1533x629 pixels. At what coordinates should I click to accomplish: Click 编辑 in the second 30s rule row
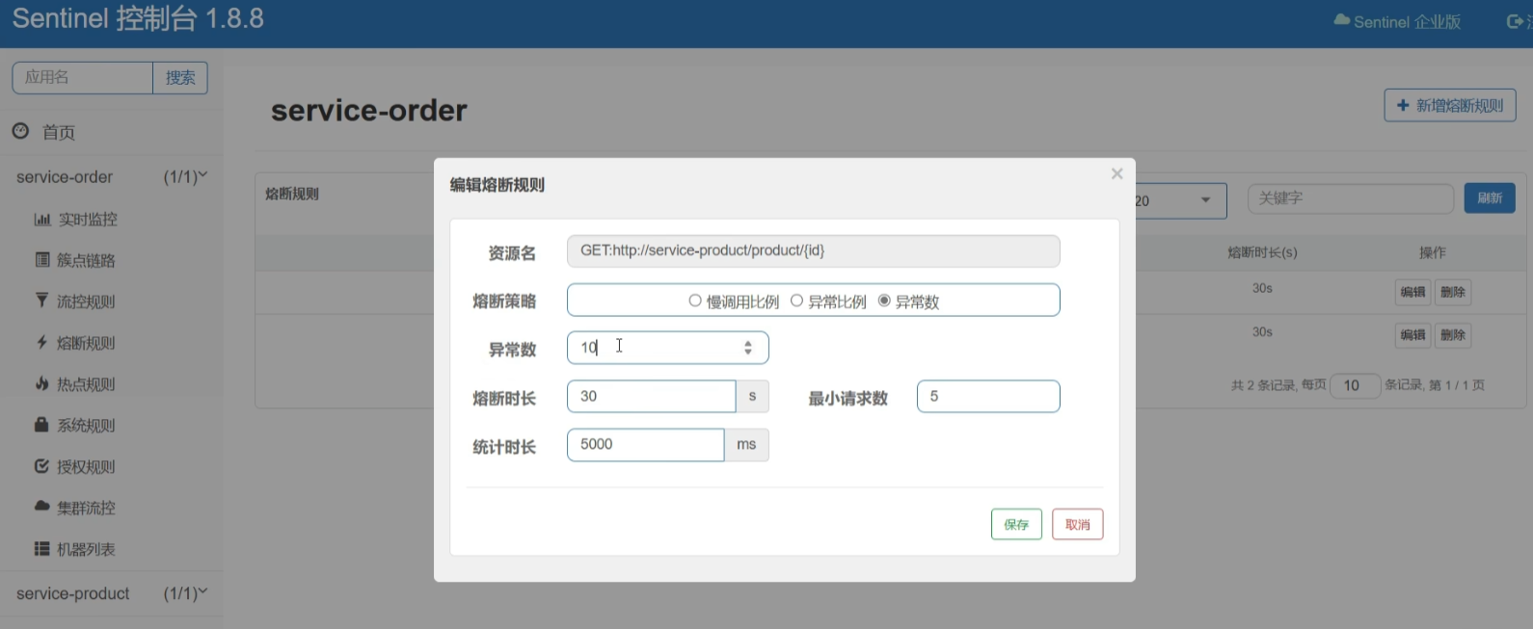1412,335
